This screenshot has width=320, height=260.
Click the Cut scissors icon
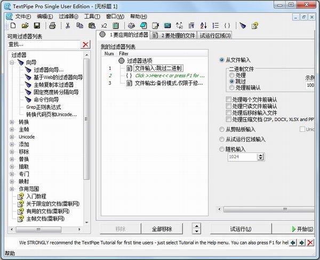click(x=68, y=26)
